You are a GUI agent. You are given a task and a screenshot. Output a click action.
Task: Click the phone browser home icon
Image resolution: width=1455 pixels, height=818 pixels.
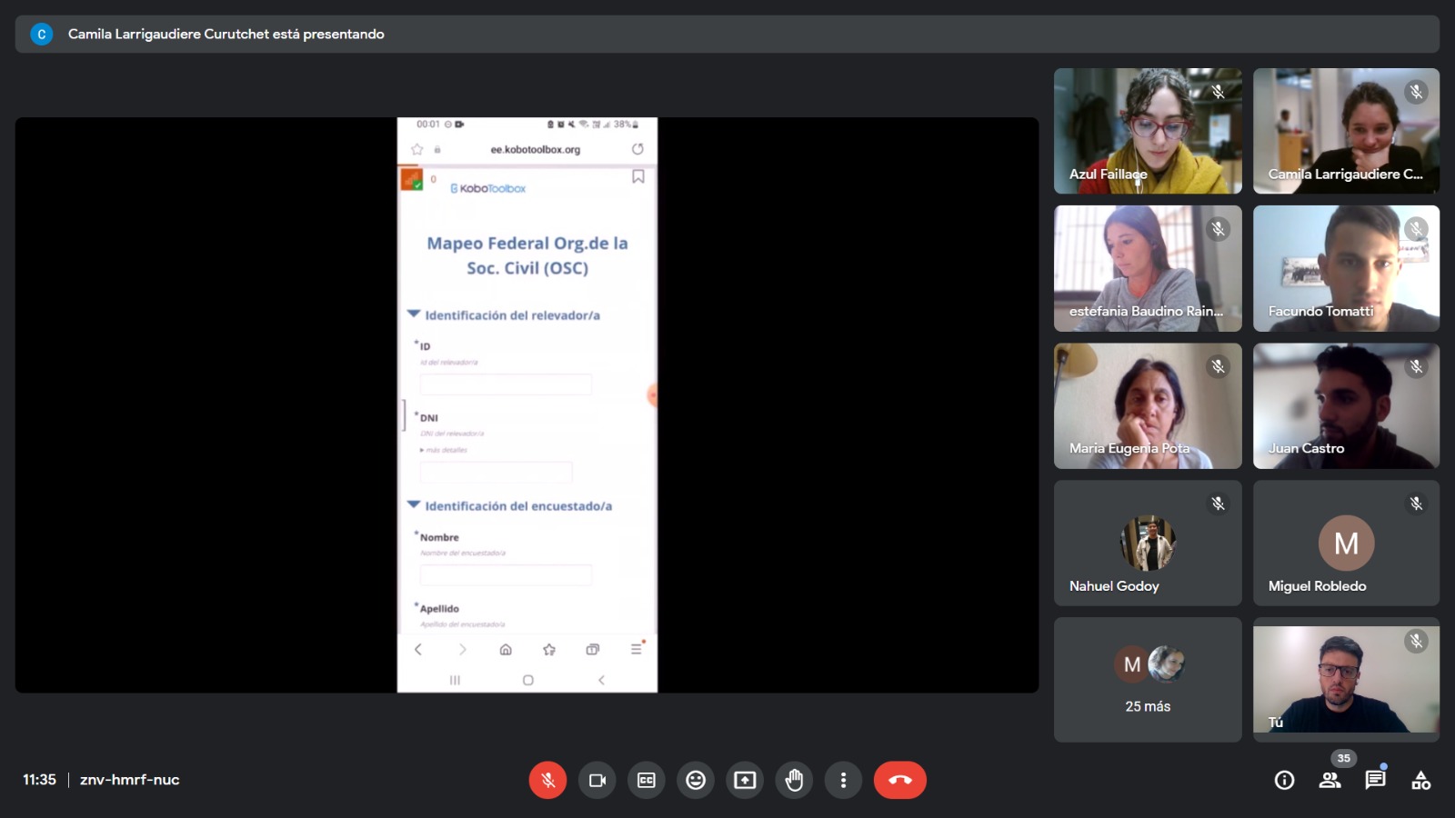(x=506, y=650)
